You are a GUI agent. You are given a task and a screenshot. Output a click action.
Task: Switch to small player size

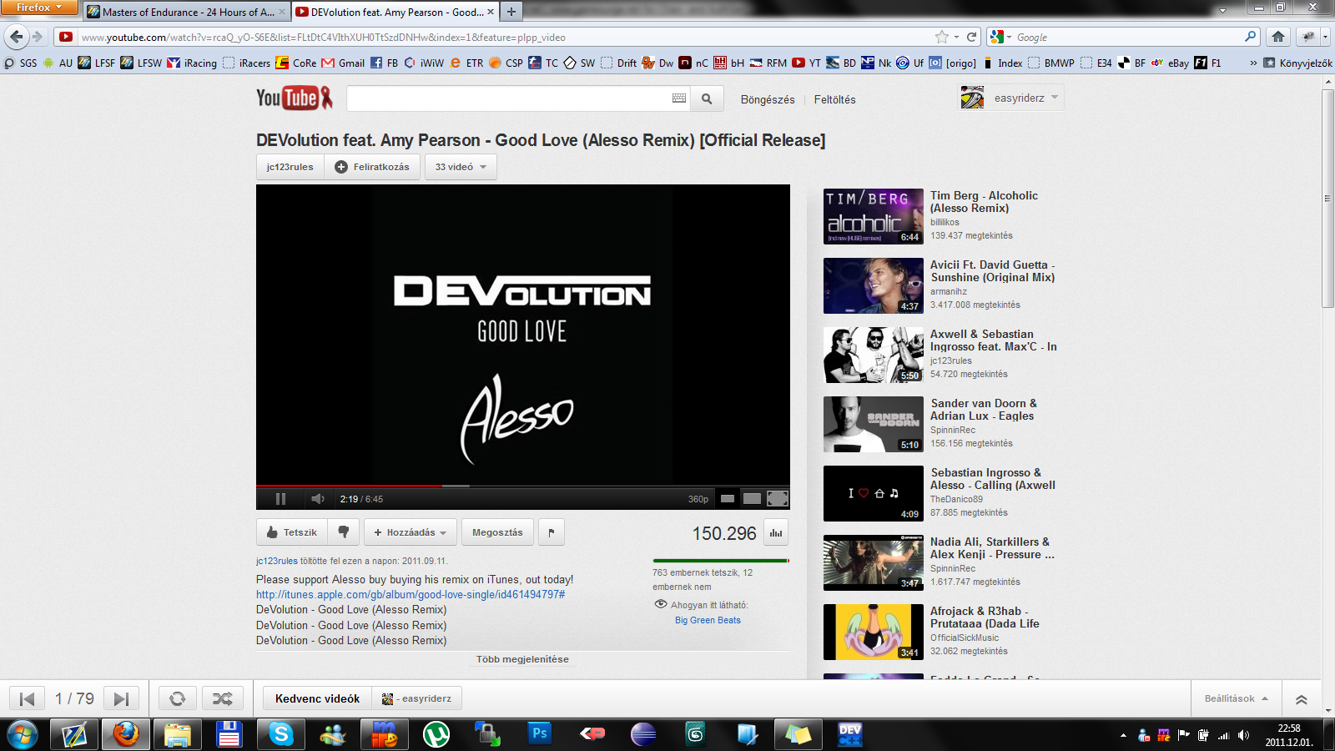pyautogui.click(x=728, y=499)
